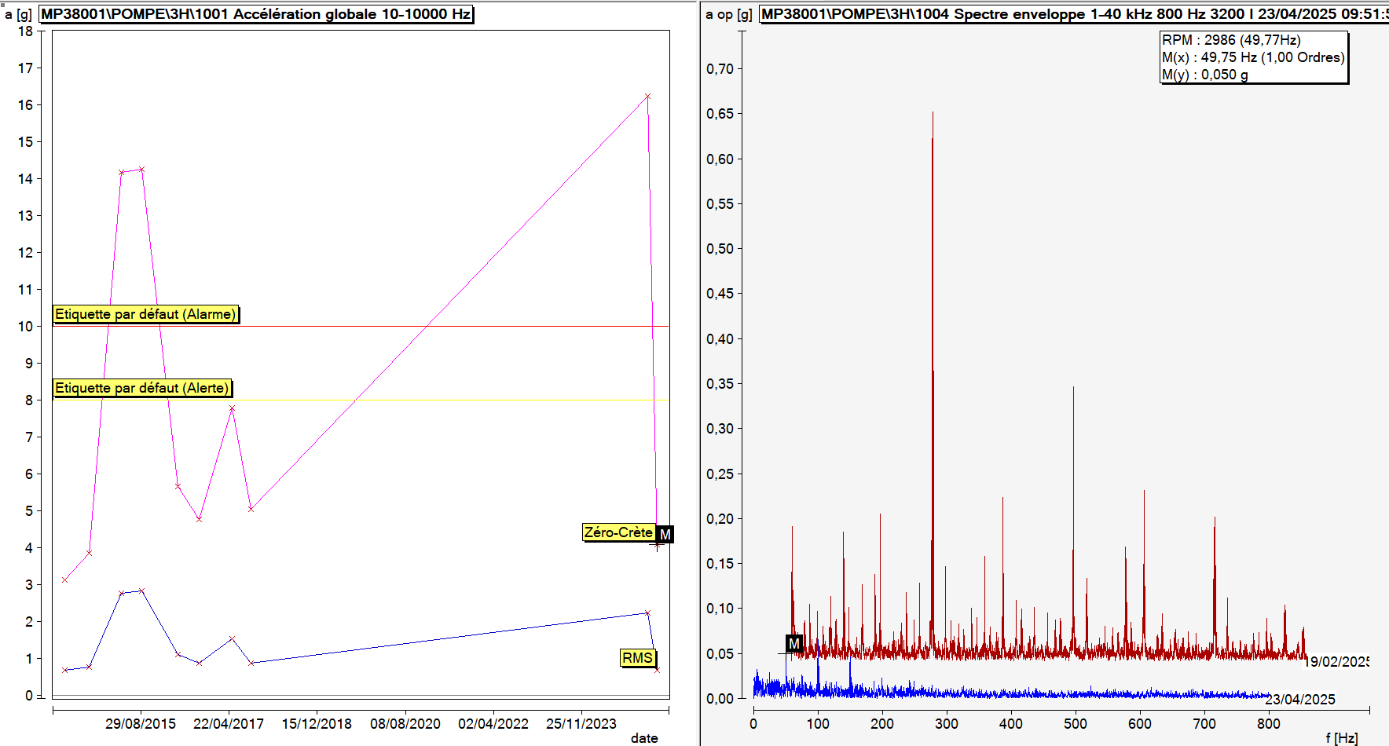This screenshot has height=746, width=1389.
Task: Click the left chart title Accélération globale
Action: point(256,14)
